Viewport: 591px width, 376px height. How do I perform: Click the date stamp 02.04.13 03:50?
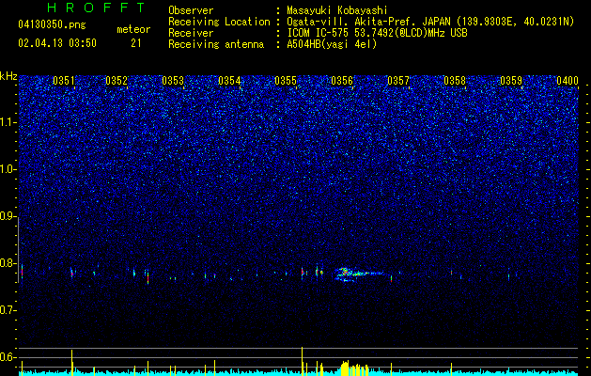[x=57, y=43]
